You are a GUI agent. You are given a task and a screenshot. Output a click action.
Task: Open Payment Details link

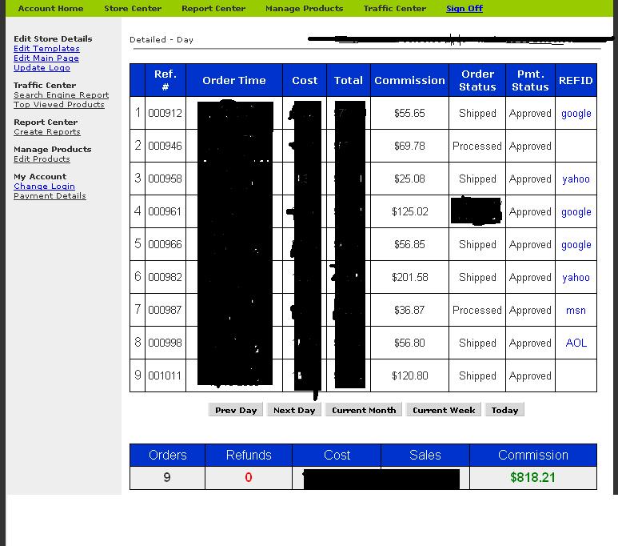50,196
